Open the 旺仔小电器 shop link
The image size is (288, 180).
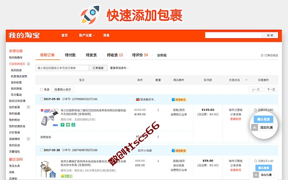[145, 150]
